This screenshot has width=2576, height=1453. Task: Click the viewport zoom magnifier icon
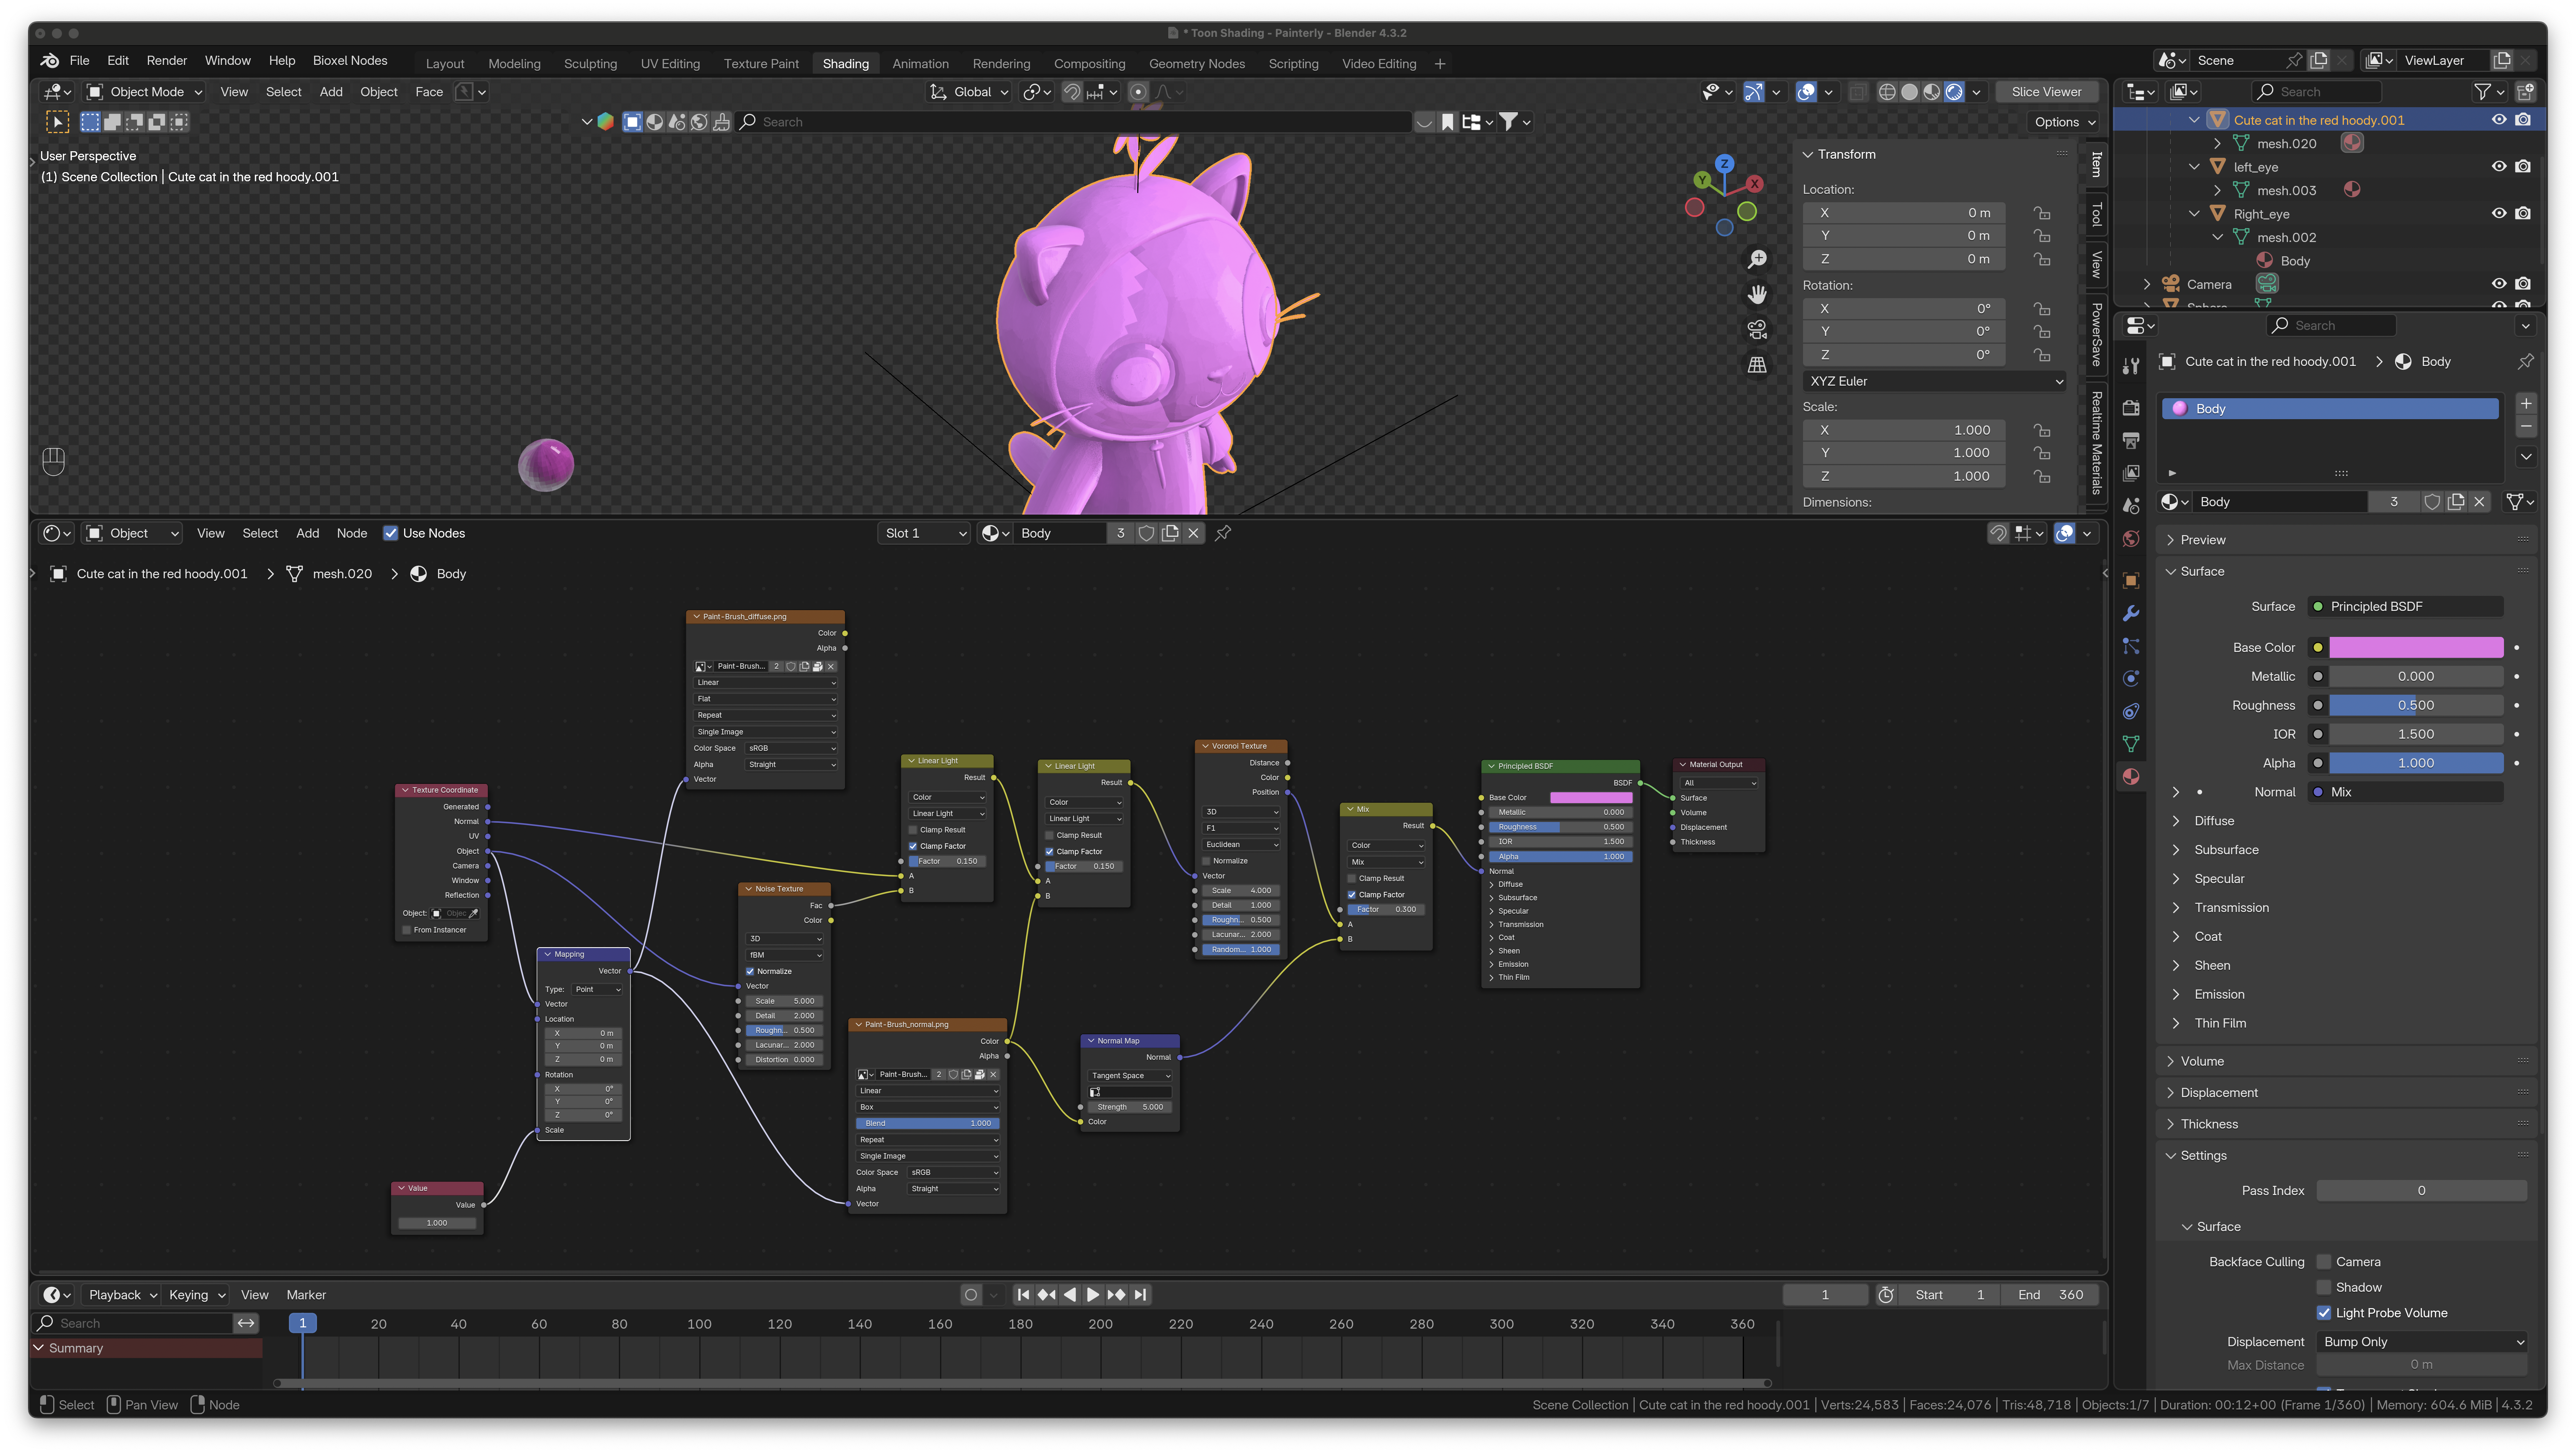pyautogui.click(x=1757, y=260)
